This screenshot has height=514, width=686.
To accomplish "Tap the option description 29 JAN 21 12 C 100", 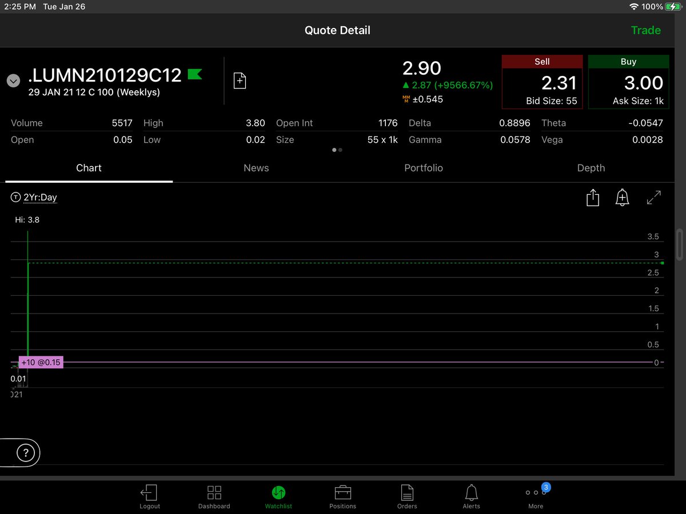I will pos(94,91).
